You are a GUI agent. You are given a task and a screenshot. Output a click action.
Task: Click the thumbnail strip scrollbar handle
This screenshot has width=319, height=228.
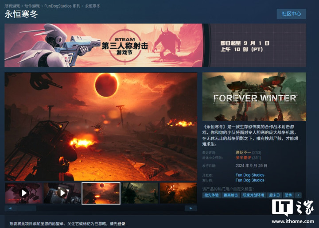pos(27,208)
